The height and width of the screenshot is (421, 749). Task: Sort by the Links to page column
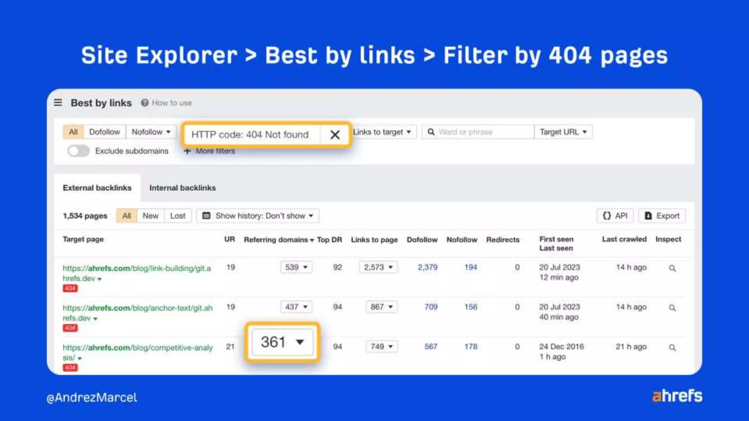click(x=374, y=240)
